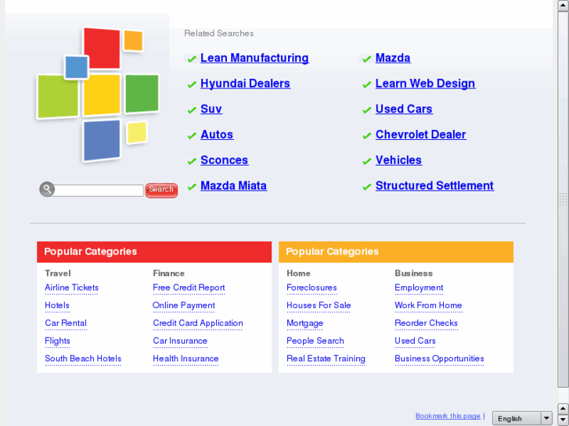Viewport: 569px width, 426px height.
Task: Open Houses For Sale link
Action: click(319, 306)
